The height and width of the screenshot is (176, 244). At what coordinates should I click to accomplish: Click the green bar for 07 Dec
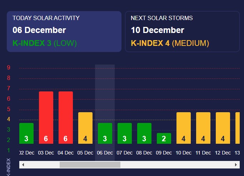coord(125,133)
